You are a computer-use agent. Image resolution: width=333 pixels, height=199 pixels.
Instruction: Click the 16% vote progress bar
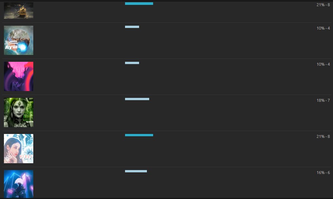pos(136,171)
